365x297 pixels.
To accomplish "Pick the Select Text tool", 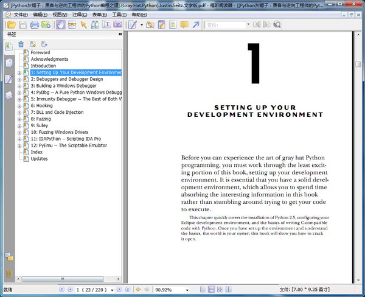I will tap(106, 24).
